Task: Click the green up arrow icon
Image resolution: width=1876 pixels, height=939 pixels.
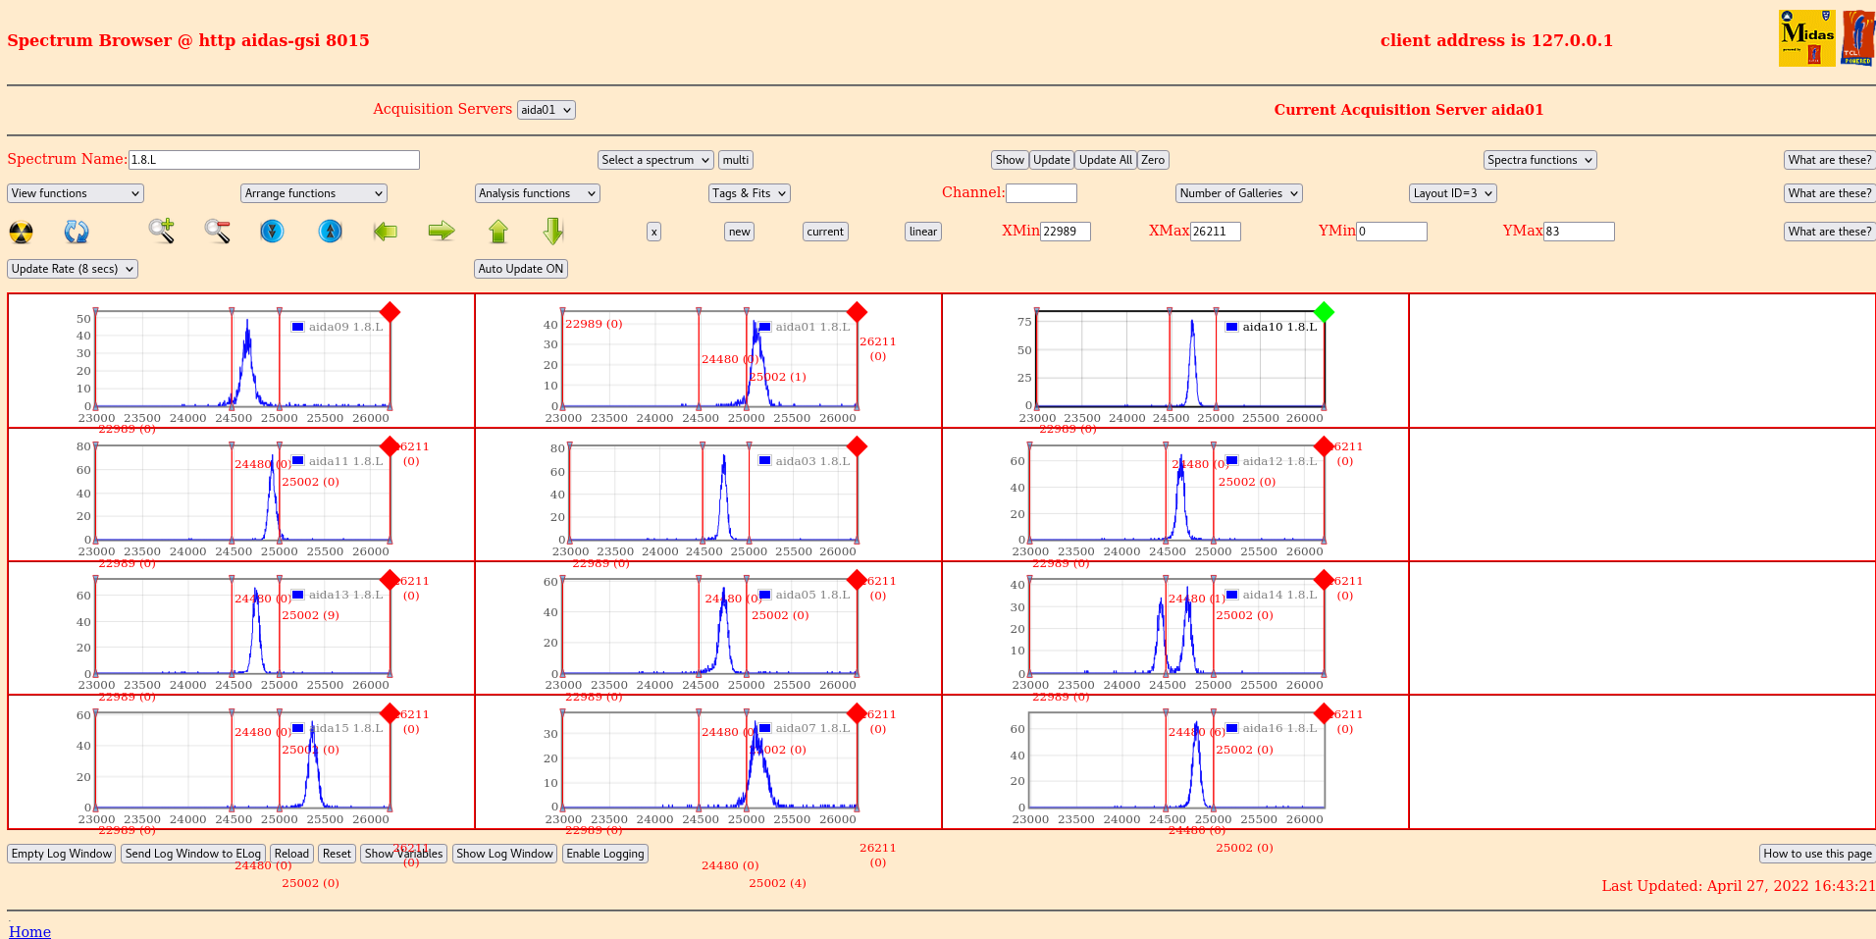Action: coord(498,232)
